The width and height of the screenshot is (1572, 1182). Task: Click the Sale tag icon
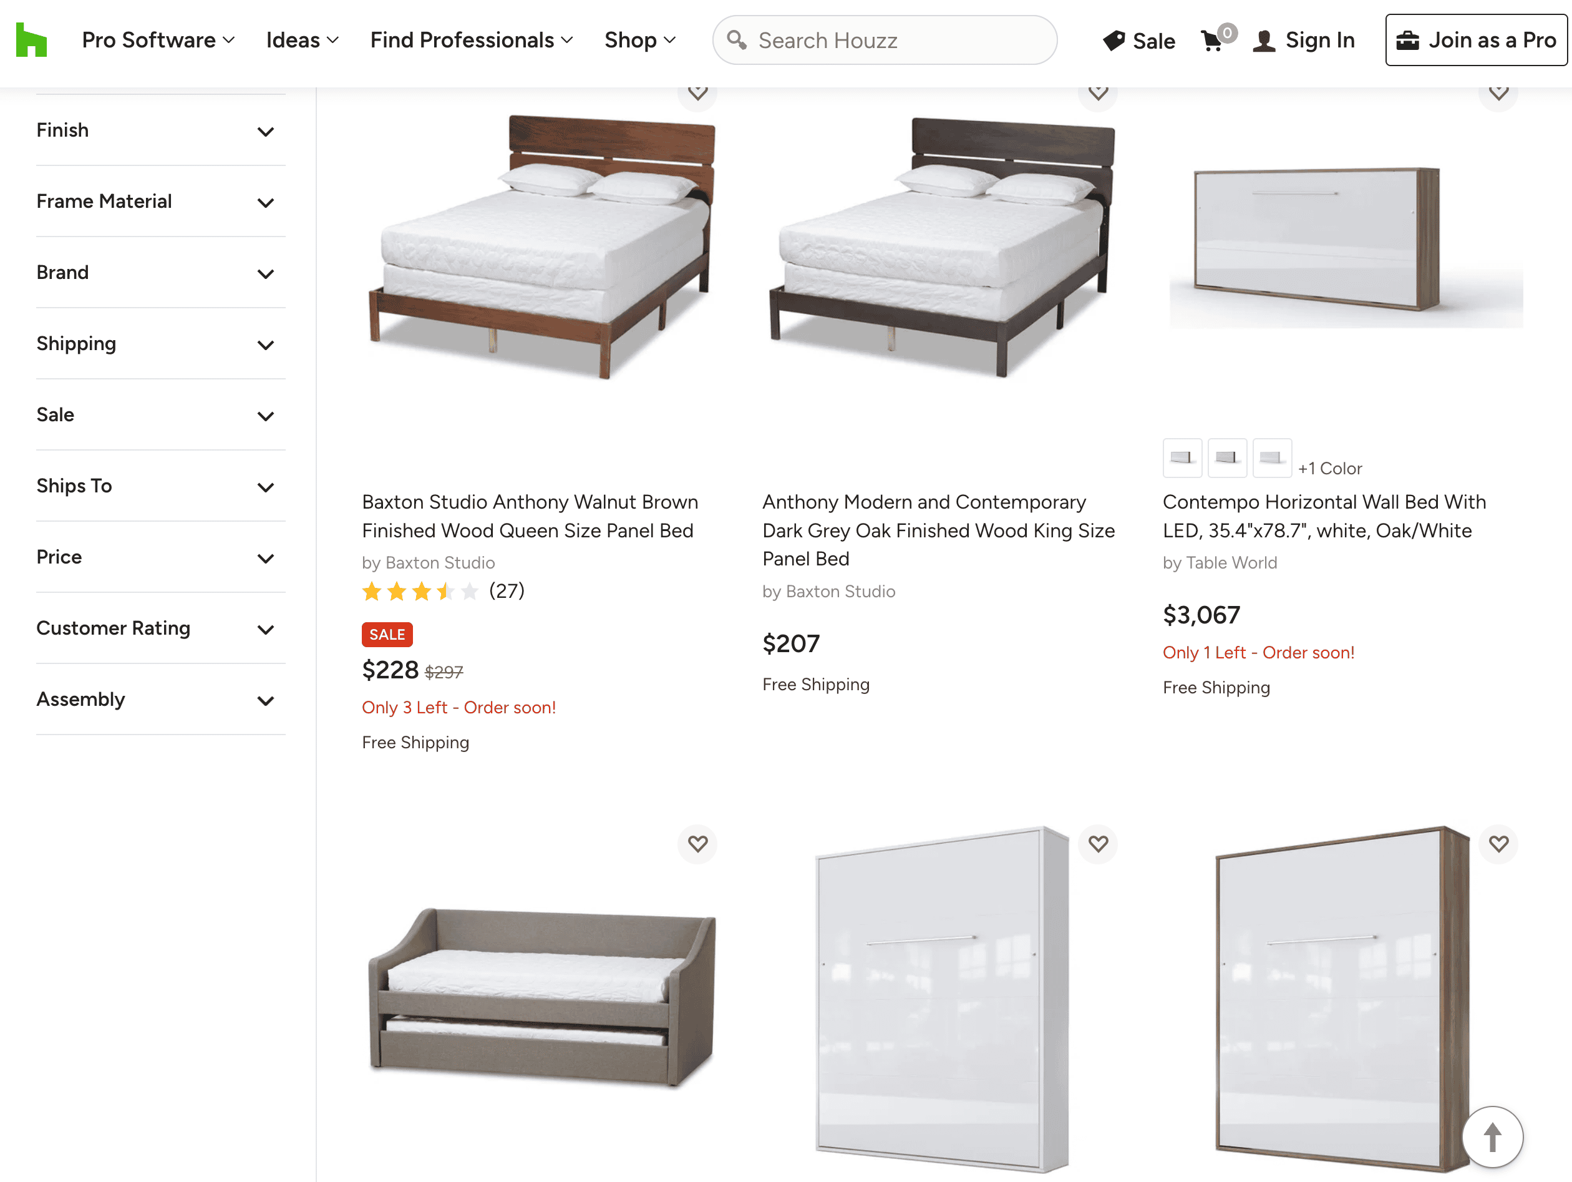coord(1113,41)
